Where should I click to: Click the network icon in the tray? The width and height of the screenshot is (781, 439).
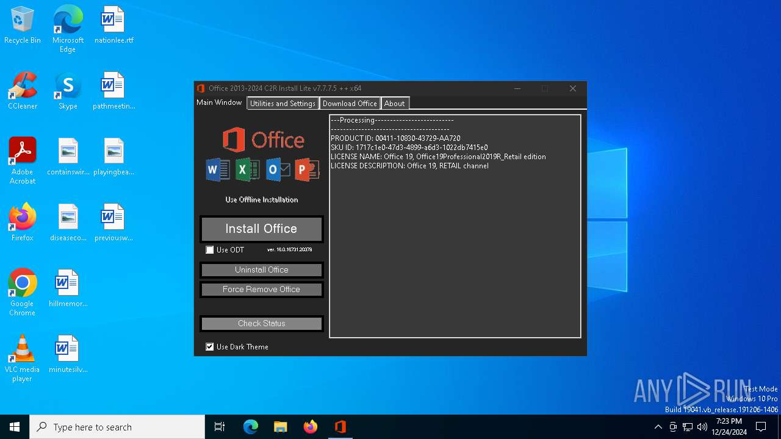click(688, 427)
